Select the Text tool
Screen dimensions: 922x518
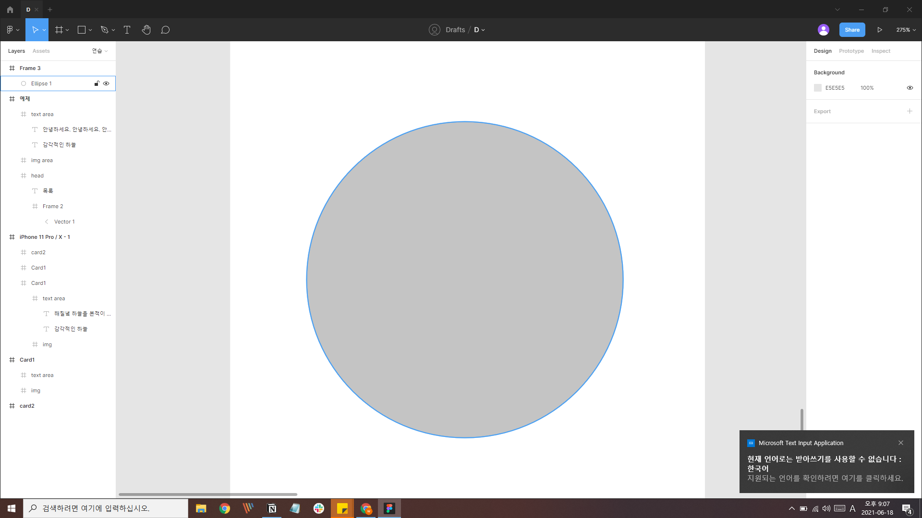click(127, 30)
